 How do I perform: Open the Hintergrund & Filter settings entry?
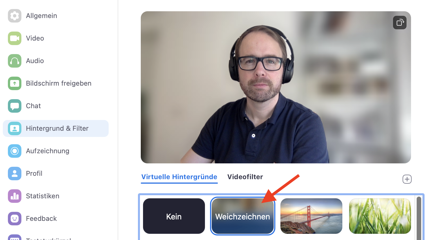click(56, 128)
